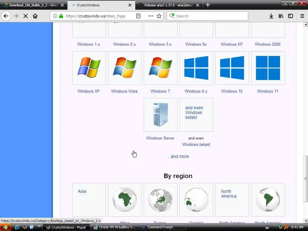Click the green padlock security icon

[x=61, y=16]
